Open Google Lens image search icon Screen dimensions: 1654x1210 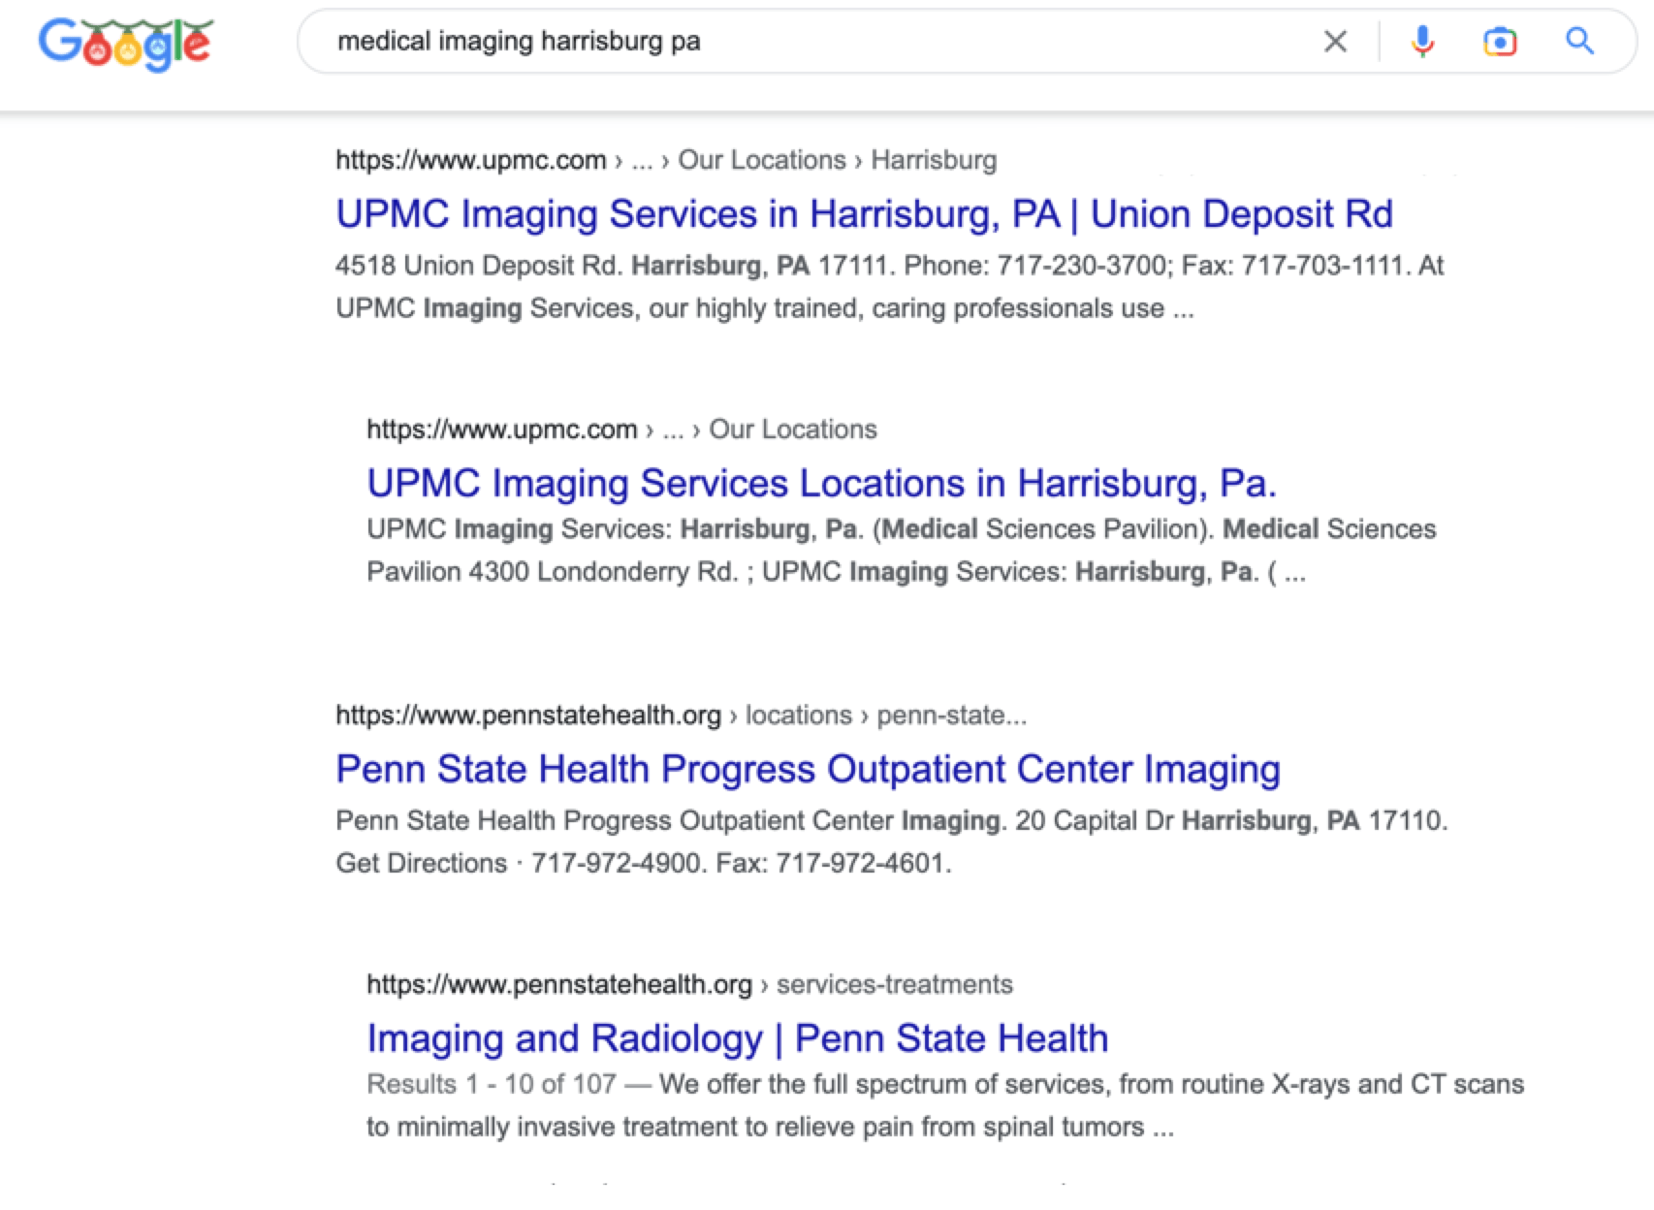click(x=1500, y=42)
